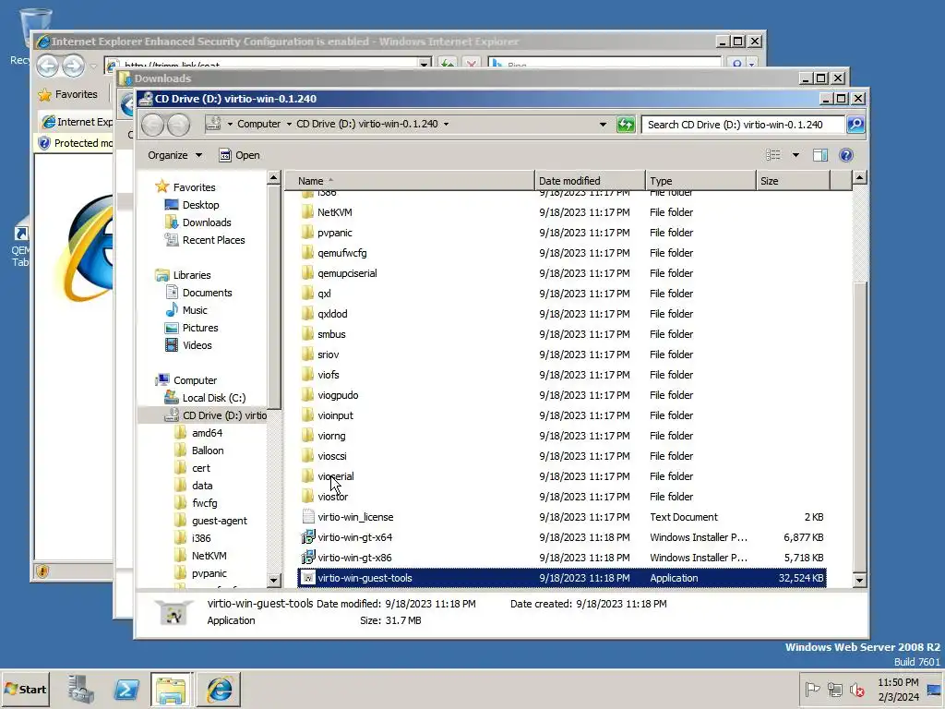Select the viorng folder
Viewport: 945px width, 709px height.
point(331,436)
